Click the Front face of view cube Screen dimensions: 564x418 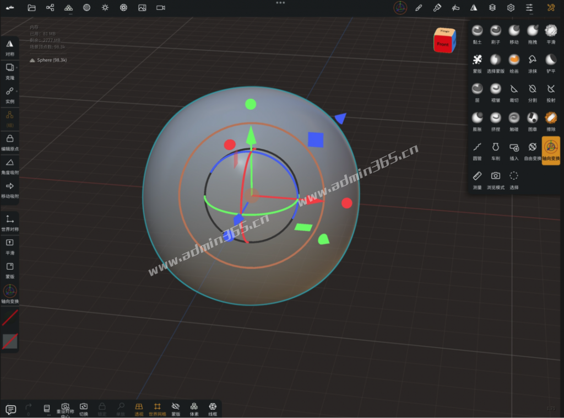pyautogui.click(x=442, y=45)
